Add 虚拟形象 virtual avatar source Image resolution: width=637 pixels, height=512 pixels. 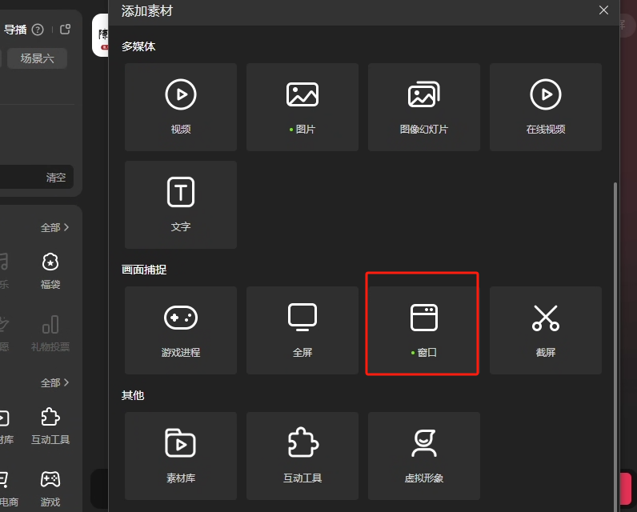(424, 456)
